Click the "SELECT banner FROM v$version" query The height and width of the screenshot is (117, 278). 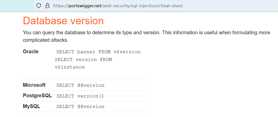pos(98,52)
